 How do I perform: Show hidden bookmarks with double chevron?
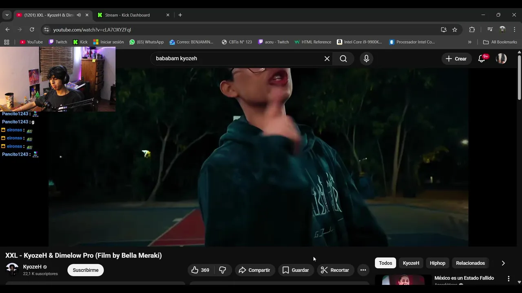point(469,42)
